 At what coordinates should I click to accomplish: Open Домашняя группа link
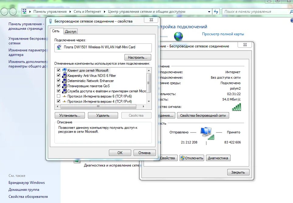[24, 190]
